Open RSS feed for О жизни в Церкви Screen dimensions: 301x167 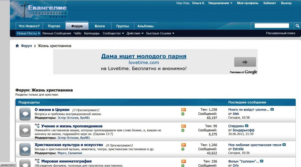(x=183, y=109)
